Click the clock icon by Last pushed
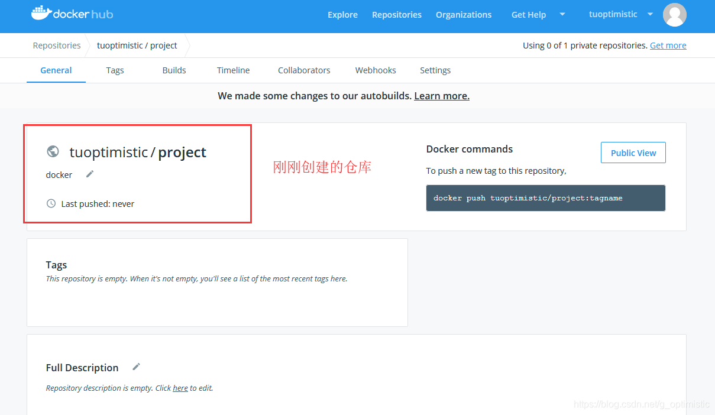The height and width of the screenshot is (415, 715). [x=51, y=203]
